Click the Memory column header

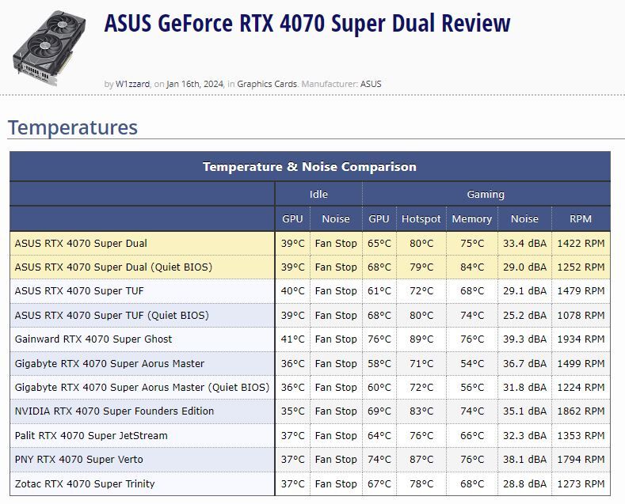pyautogui.click(x=471, y=219)
